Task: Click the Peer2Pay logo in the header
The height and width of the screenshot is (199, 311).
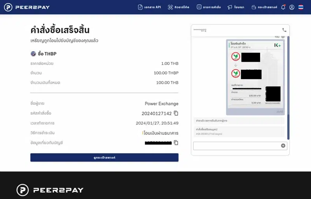Action: (27, 7)
